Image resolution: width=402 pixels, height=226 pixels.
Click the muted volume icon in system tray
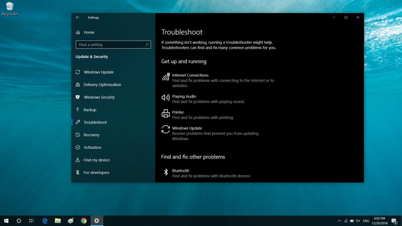point(357,221)
